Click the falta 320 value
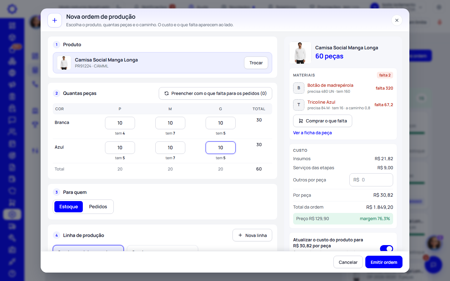 coord(384,88)
